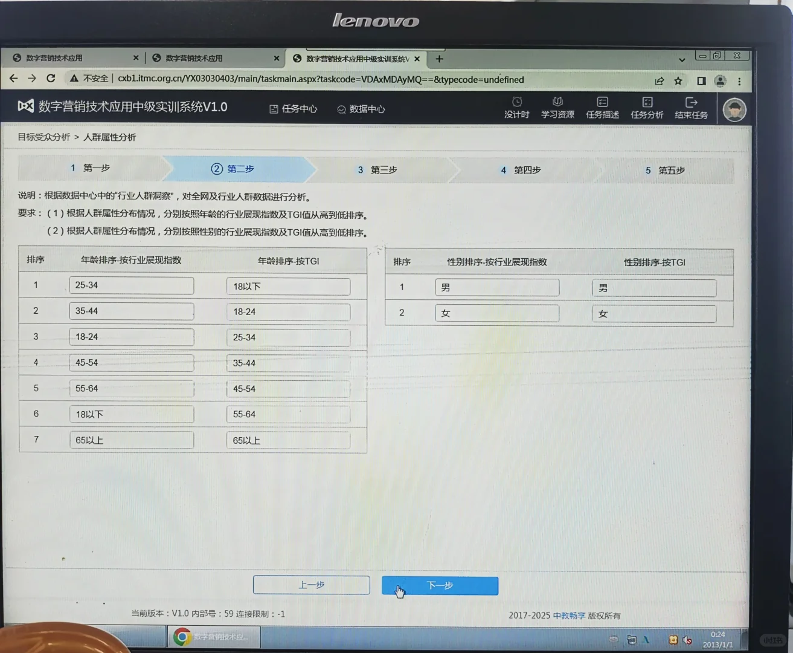Click the system logo next to the title
793x653 pixels.
(x=26, y=106)
